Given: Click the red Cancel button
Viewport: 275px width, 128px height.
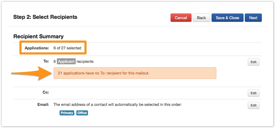Looking at the screenshot, I should [181, 18].
